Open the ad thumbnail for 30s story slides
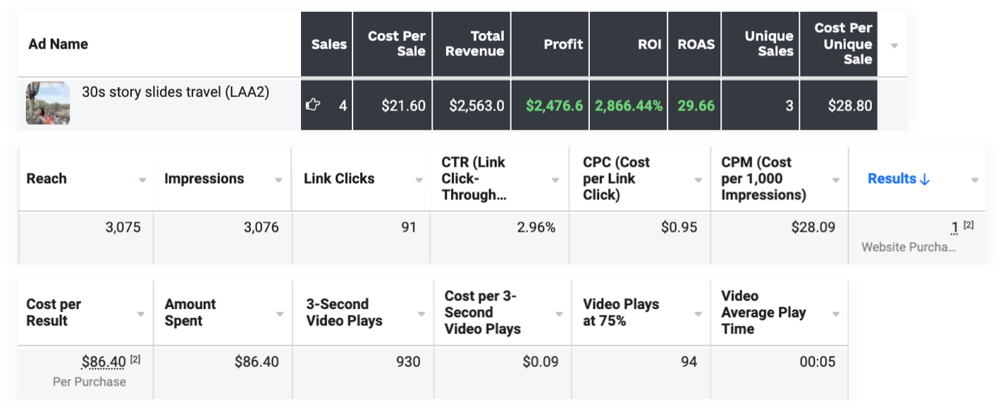This screenshot has height=411, width=1003. coord(48,103)
